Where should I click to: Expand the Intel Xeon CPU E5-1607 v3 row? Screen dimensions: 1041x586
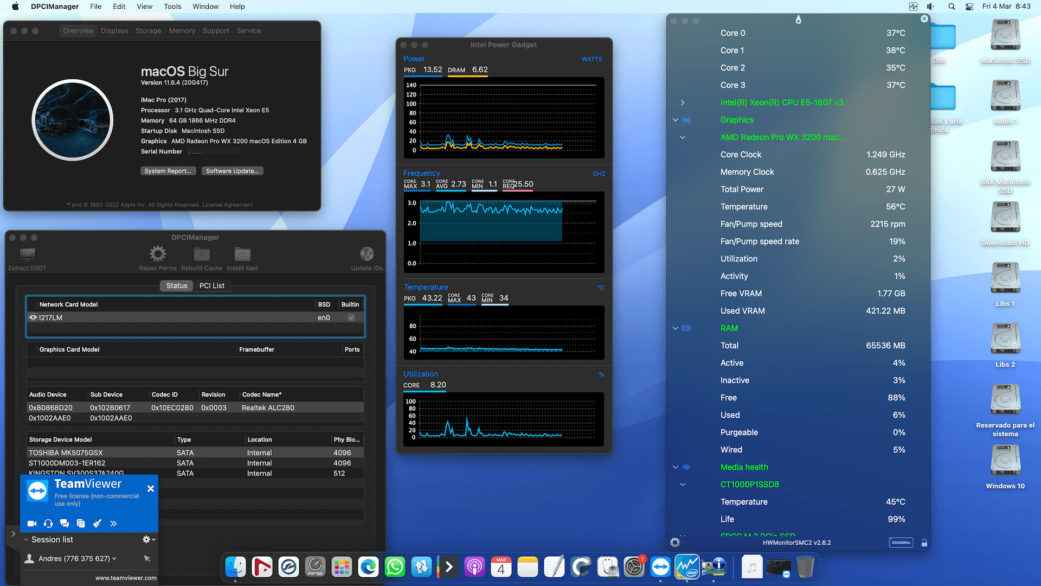point(683,103)
